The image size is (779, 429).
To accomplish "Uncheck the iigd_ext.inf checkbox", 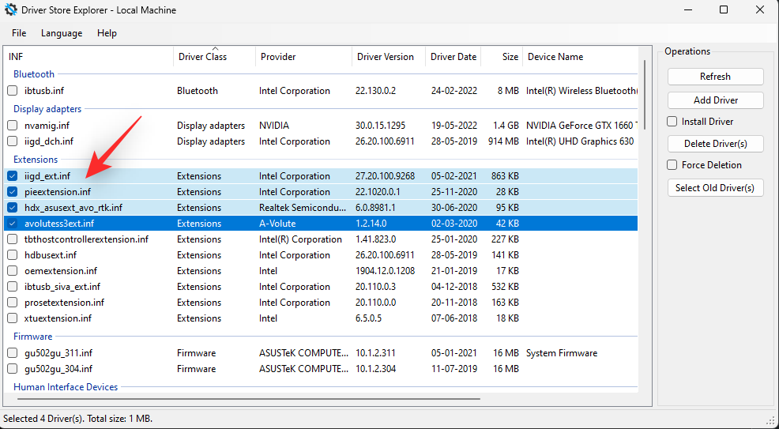I will 13,175.
